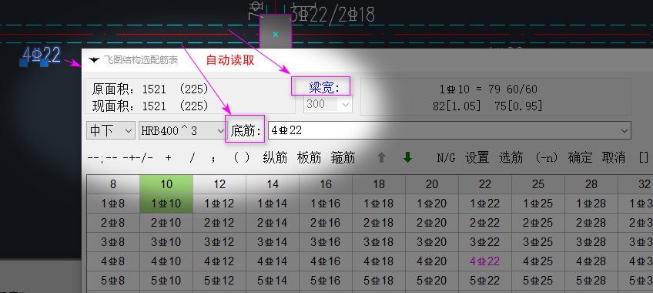Click the 选筋 button
653x293 pixels.
tap(511, 157)
